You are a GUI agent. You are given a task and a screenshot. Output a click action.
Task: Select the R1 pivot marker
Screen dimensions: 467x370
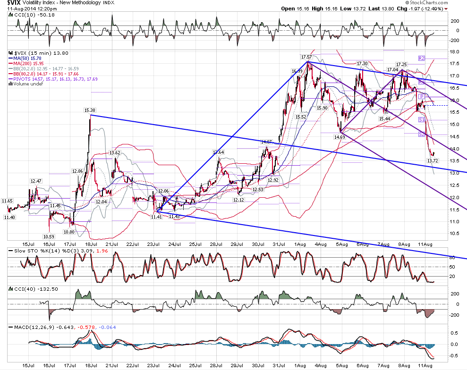[x=421, y=82]
